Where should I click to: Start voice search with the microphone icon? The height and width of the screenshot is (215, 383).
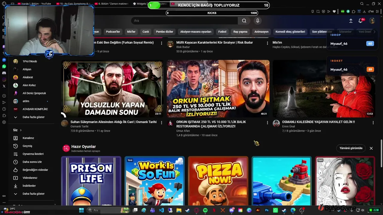tap(258, 21)
